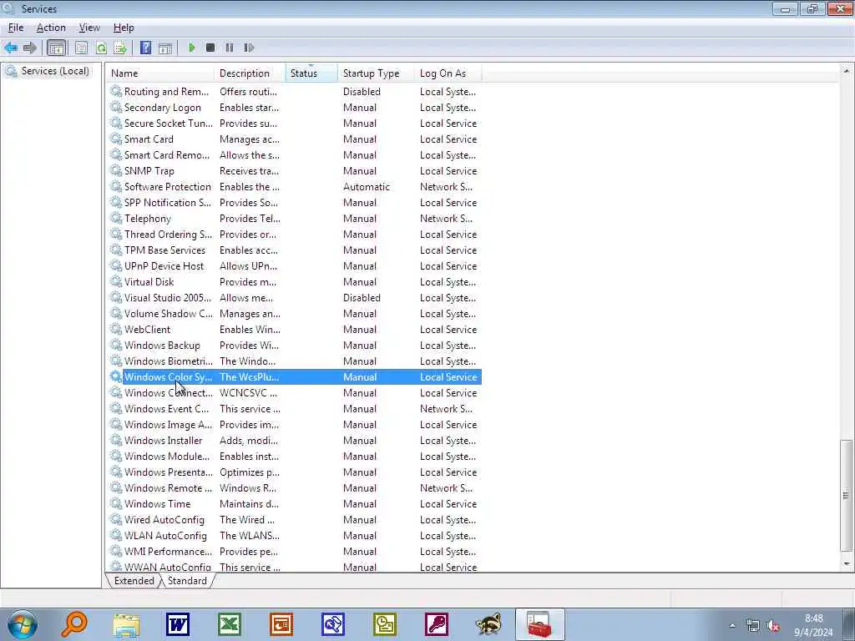Open the Help toolbar icon
855x641 pixels.
(x=145, y=48)
